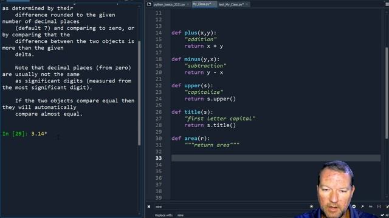Open the test_My_Class.py tab
Image resolution: width=389 pixels, height=218 pixels.
tap(231, 4)
